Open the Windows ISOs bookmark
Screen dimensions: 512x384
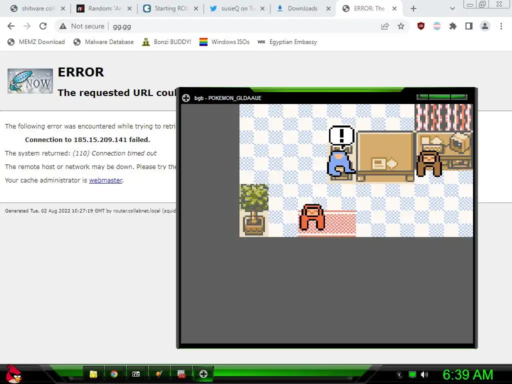point(224,42)
